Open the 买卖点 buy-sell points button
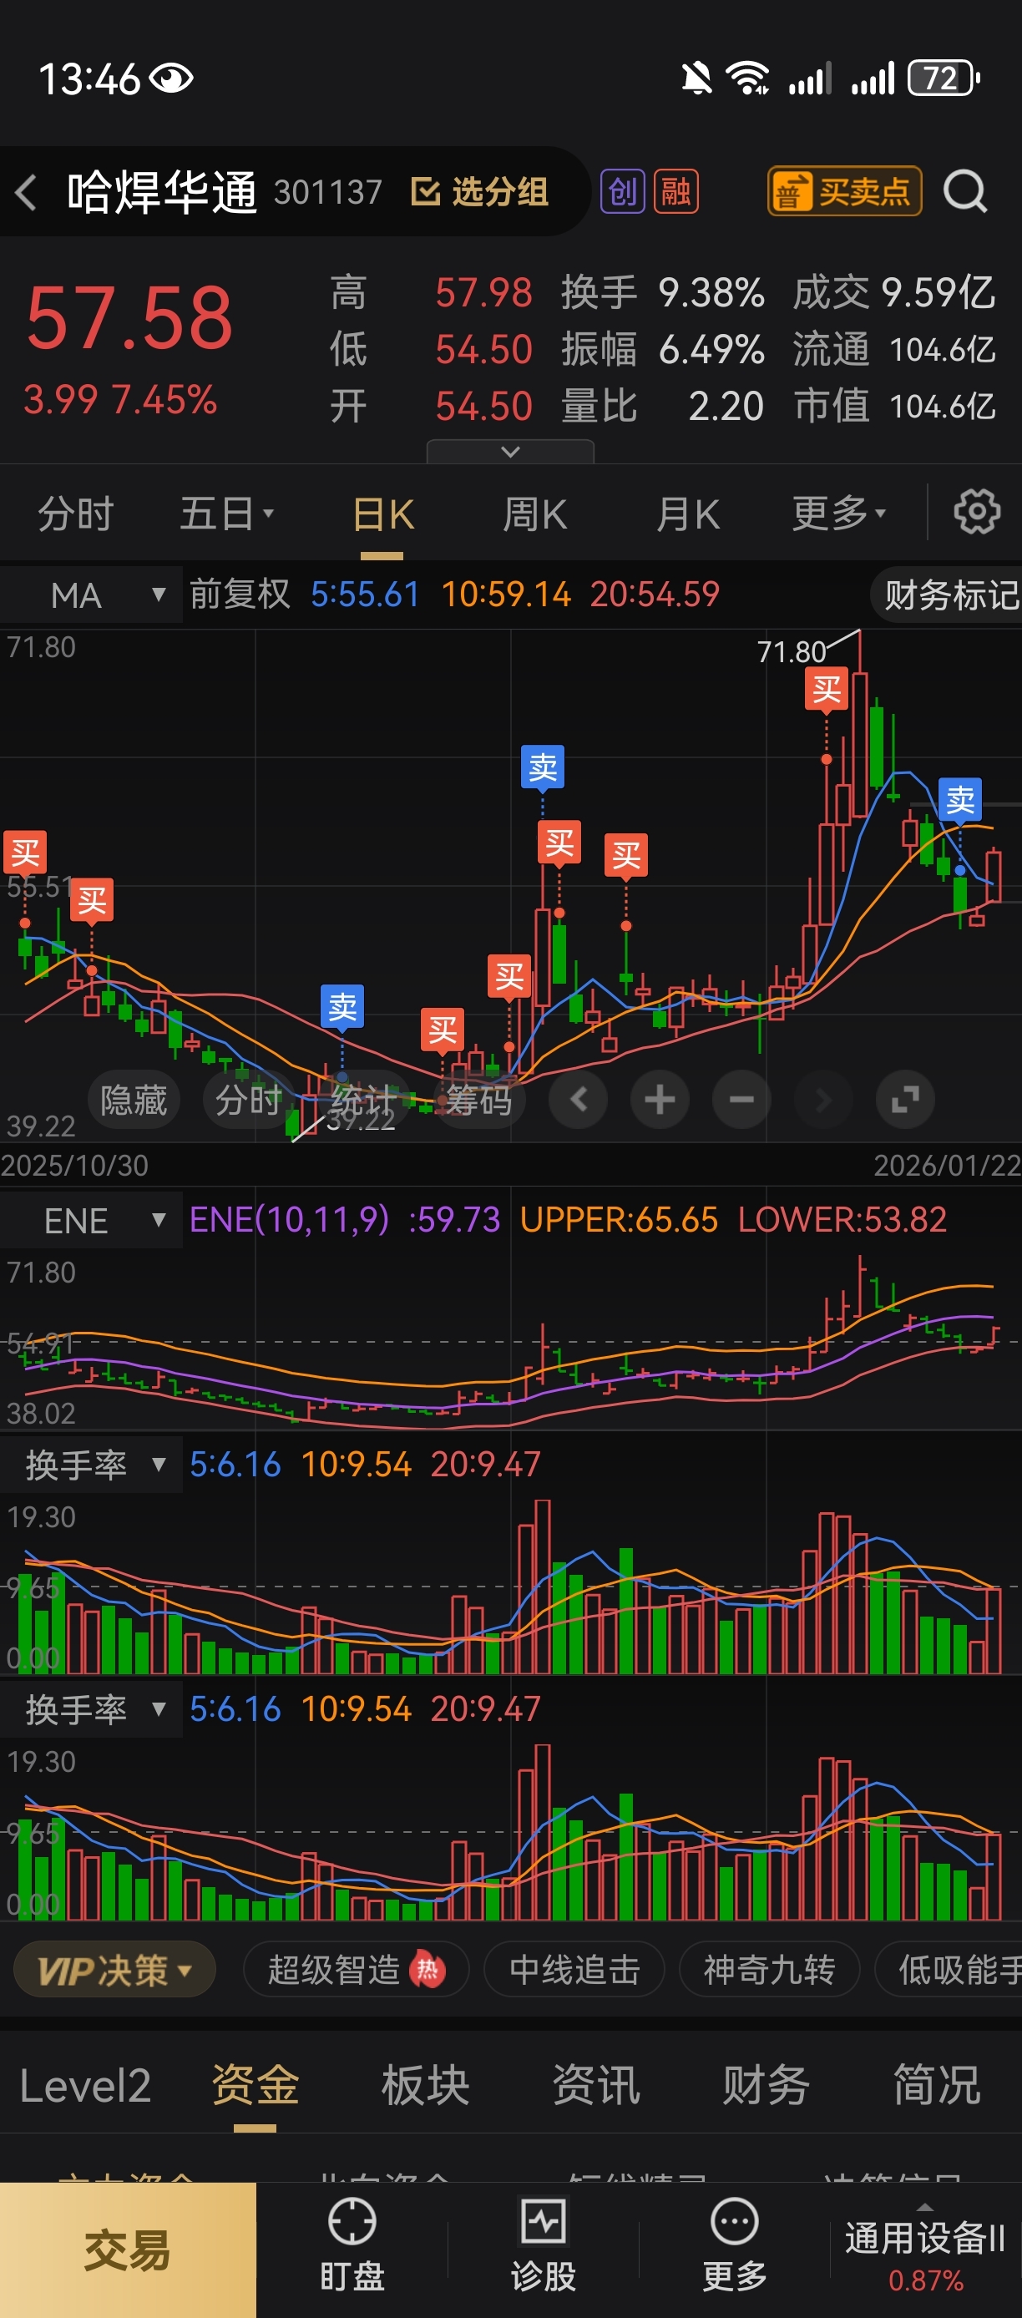Image resolution: width=1022 pixels, height=2318 pixels. 844,192
